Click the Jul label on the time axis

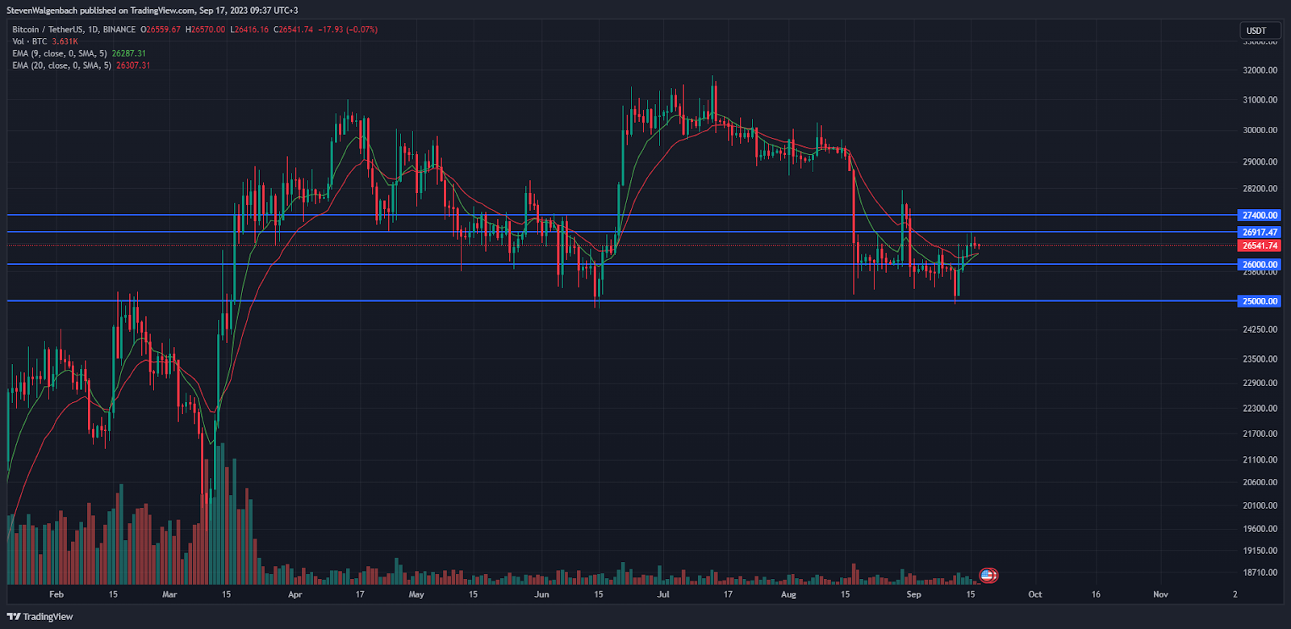[x=663, y=594]
